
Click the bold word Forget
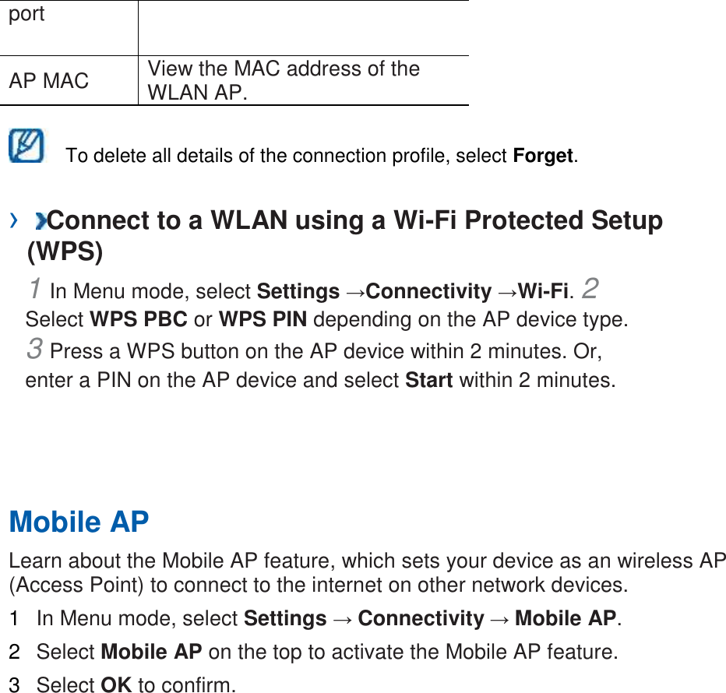point(543,156)
